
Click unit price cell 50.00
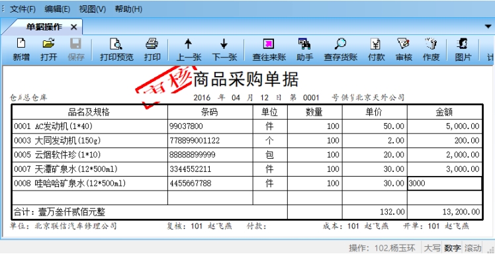click(375, 126)
